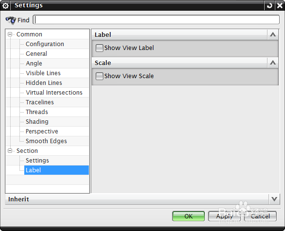Click the reset arrow icon in title bar
The height and width of the screenshot is (231, 285).
point(269,5)
